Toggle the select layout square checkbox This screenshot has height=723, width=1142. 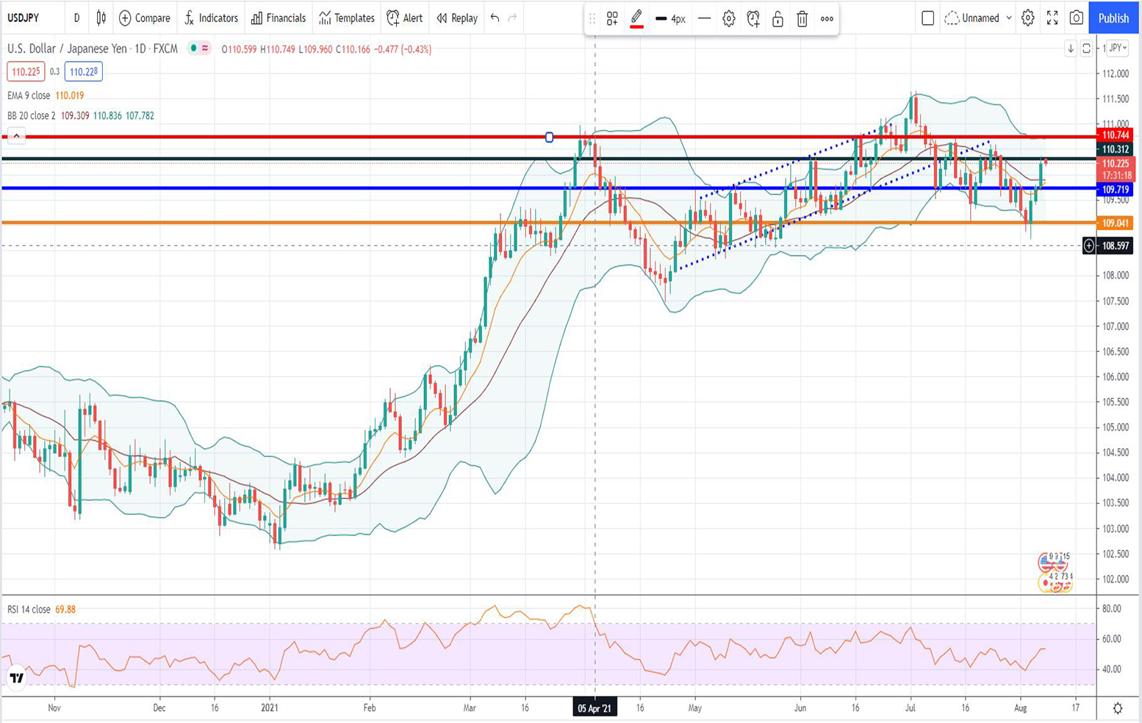[927, 18]
